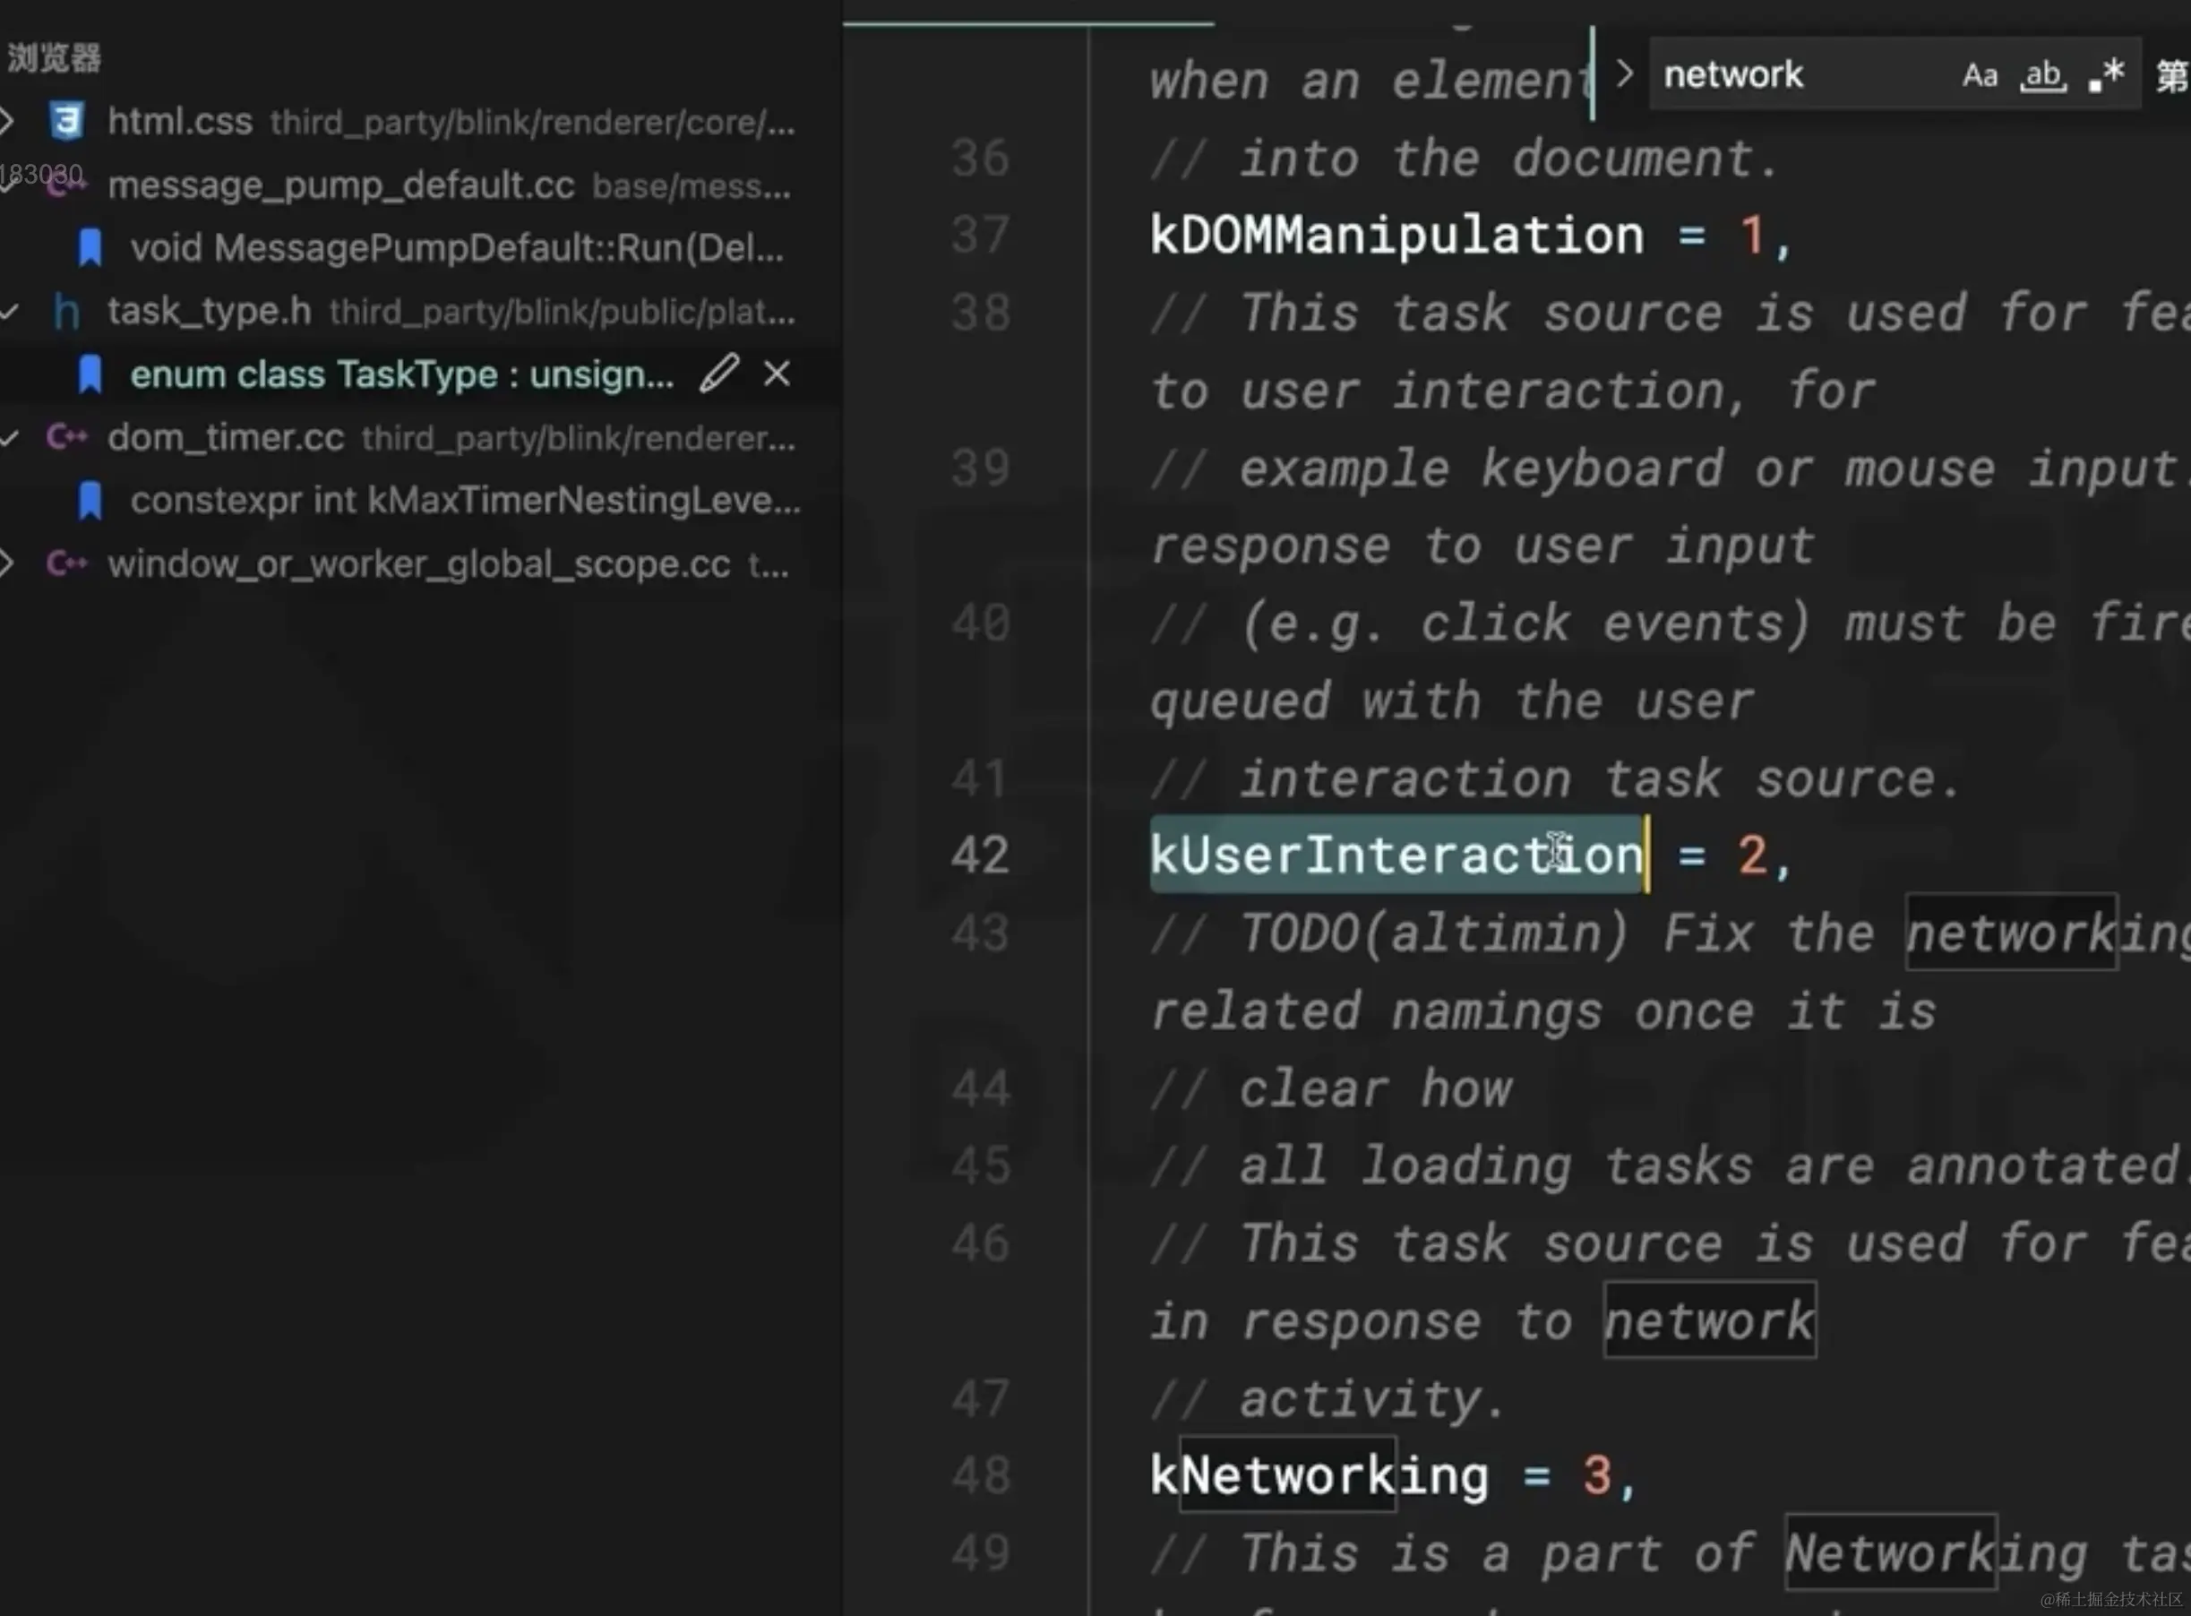Expand the replace chevron beside find input
Viewport: 2191px width, 1616px height.
[1624, 74]
